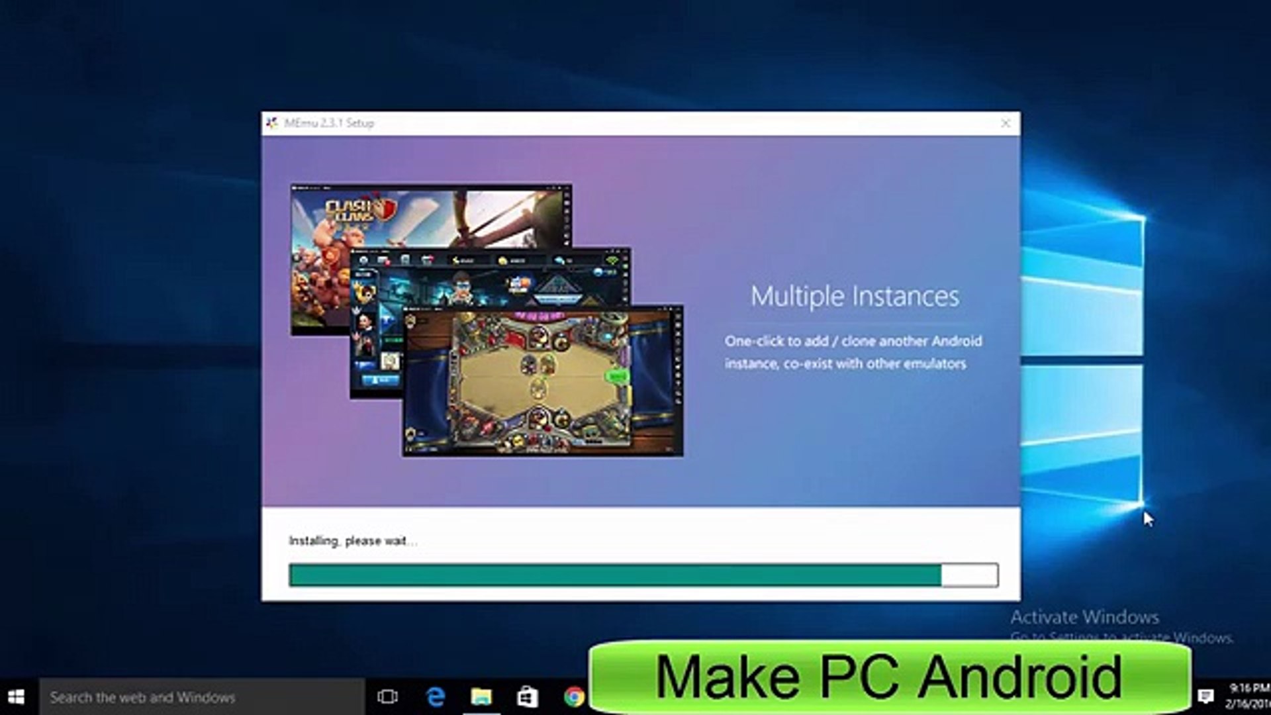Viewport: 1271px width, 715px height.
Task: Click the MEmu logo in setup title bar
Action: pos(271,123)
